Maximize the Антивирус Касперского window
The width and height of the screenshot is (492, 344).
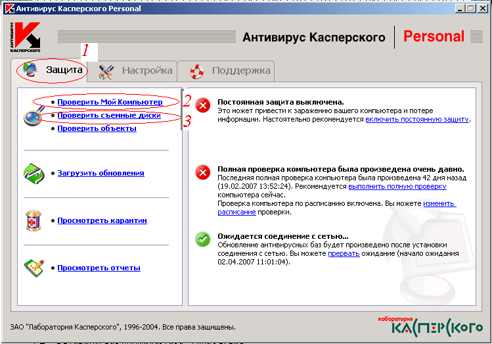click(471, 9)
